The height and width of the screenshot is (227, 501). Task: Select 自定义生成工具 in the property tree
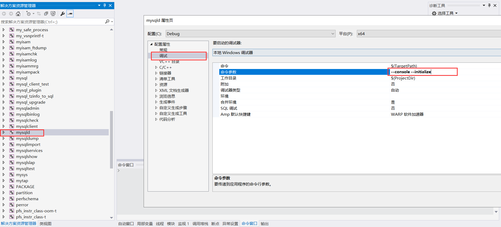[x=173, y=114]
